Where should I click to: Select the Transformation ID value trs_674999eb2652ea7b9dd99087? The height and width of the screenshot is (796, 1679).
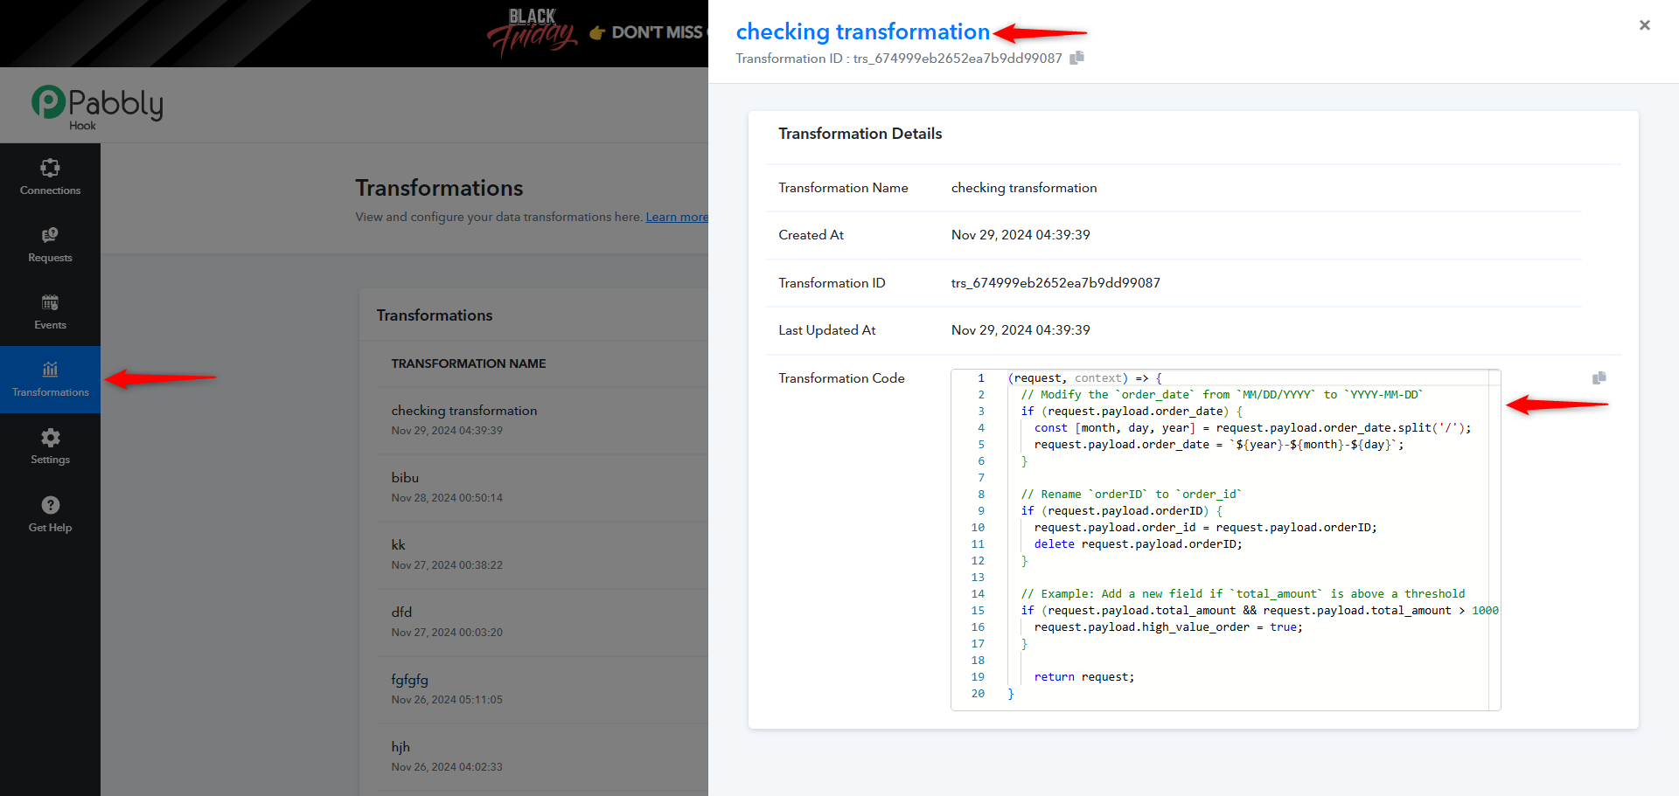[1055, 283]
